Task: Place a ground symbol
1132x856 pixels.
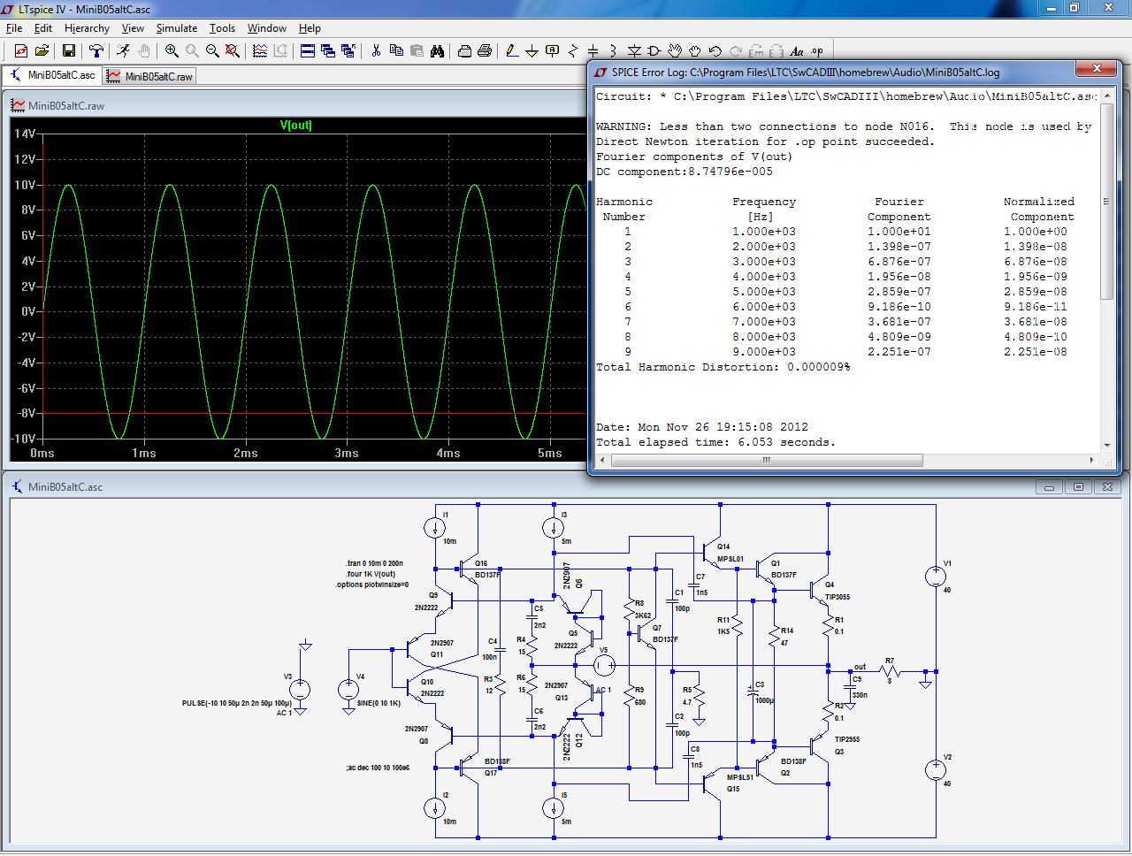Action: [x=532, y=51]
